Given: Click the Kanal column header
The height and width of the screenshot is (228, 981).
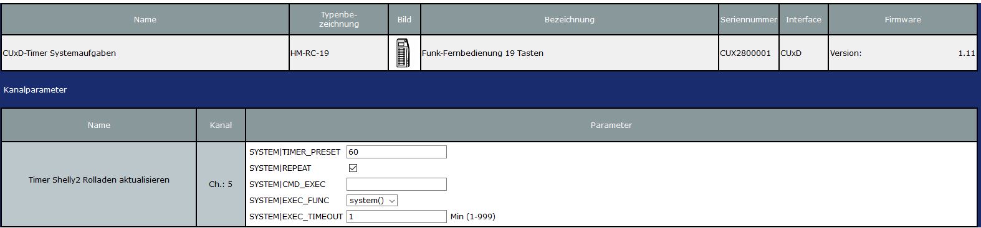Looking at the screenshot, I should [x=221, y=125].
